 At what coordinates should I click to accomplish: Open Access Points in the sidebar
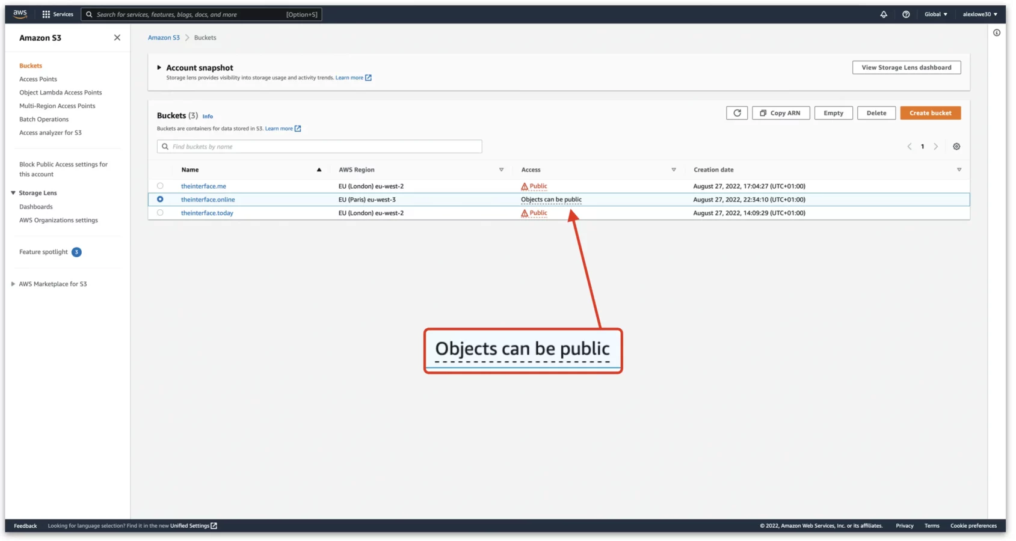(38, 79)
